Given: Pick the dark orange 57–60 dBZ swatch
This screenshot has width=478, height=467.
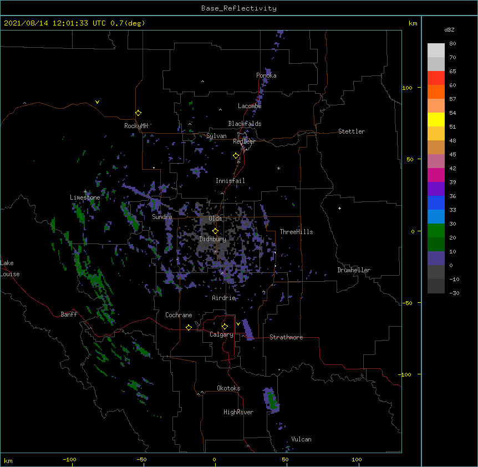Looking at the screenshot, I should pyautogui.click(x=436, y=92).
